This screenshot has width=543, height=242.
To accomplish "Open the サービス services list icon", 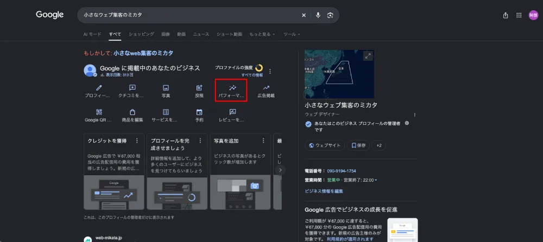I will coord(166,112).
